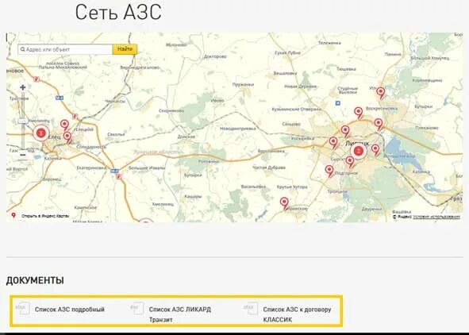The image size is (469, 335).
Task: Click the 'Большие Извалы' label on the map
Action: [147, 168]
